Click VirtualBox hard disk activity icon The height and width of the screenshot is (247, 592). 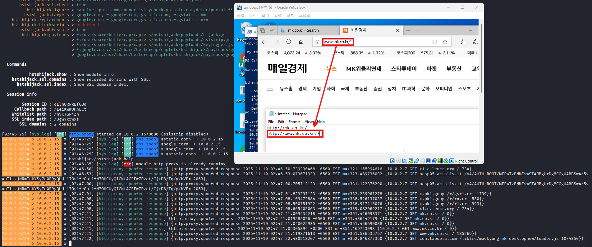click(392, 161)
